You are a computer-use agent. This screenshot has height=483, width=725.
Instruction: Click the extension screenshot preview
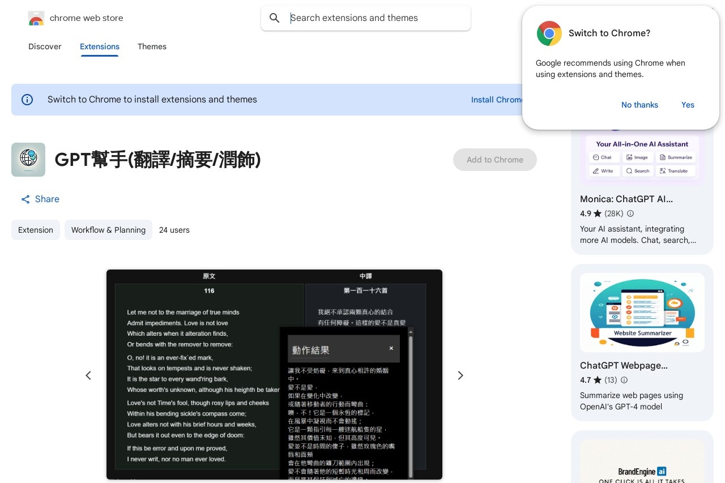point(274,375)
